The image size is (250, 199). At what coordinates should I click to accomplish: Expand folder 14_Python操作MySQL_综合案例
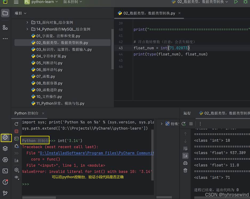coord(27,29)
